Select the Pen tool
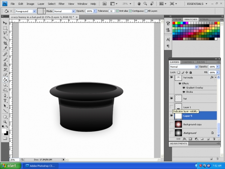Image resolution: width=225 pixels, height=169 pixels. (x=5, y=95)
